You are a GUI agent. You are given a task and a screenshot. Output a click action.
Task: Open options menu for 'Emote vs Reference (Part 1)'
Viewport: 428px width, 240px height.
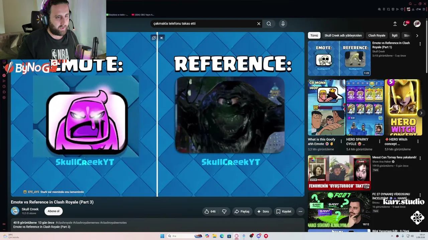click(x=420, y=44)
